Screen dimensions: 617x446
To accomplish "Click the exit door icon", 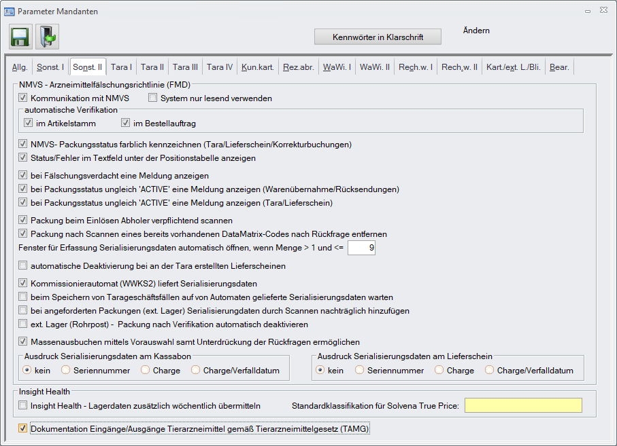I will [x=47, y=36].
